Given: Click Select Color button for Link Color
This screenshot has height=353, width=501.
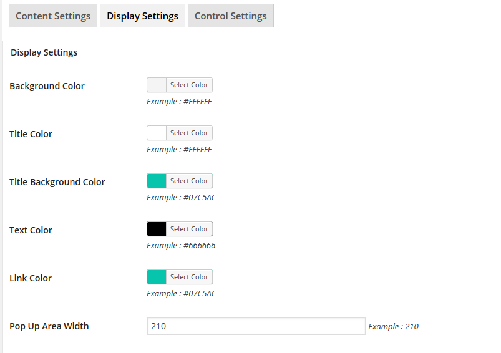Looking at the screenshot, I should click(x=189, y=277).
